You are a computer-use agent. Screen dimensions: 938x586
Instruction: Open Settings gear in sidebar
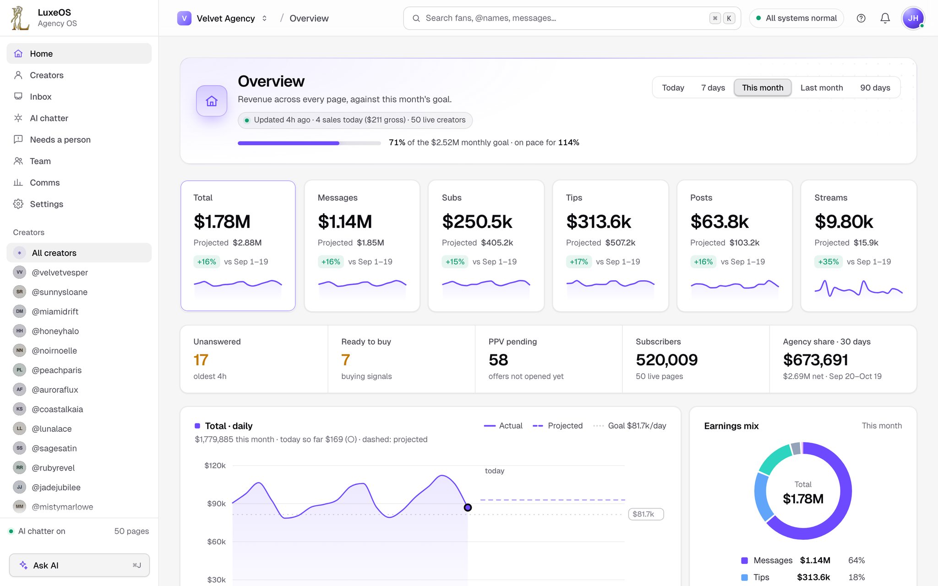[18, 204]
